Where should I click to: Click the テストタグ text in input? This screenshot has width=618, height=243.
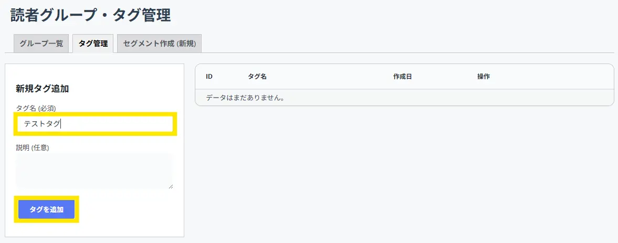click(42, 124)
